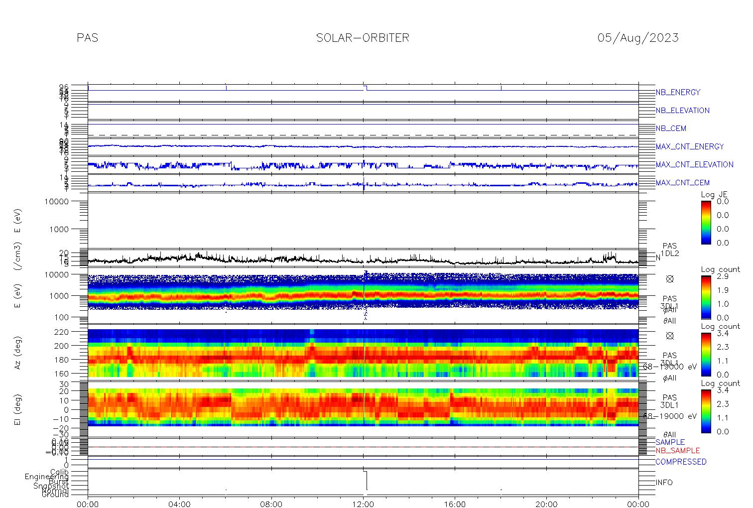Click the El (deg) axis label
Image resolution: width=753 pixels, height=508 pixels.
18,410
